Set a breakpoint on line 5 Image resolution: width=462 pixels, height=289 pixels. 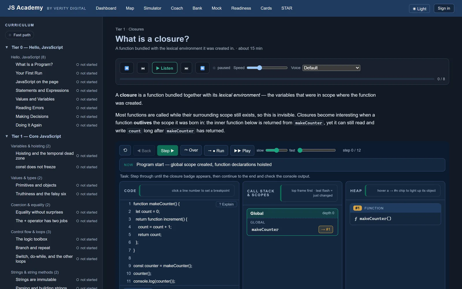click(130, 235)
